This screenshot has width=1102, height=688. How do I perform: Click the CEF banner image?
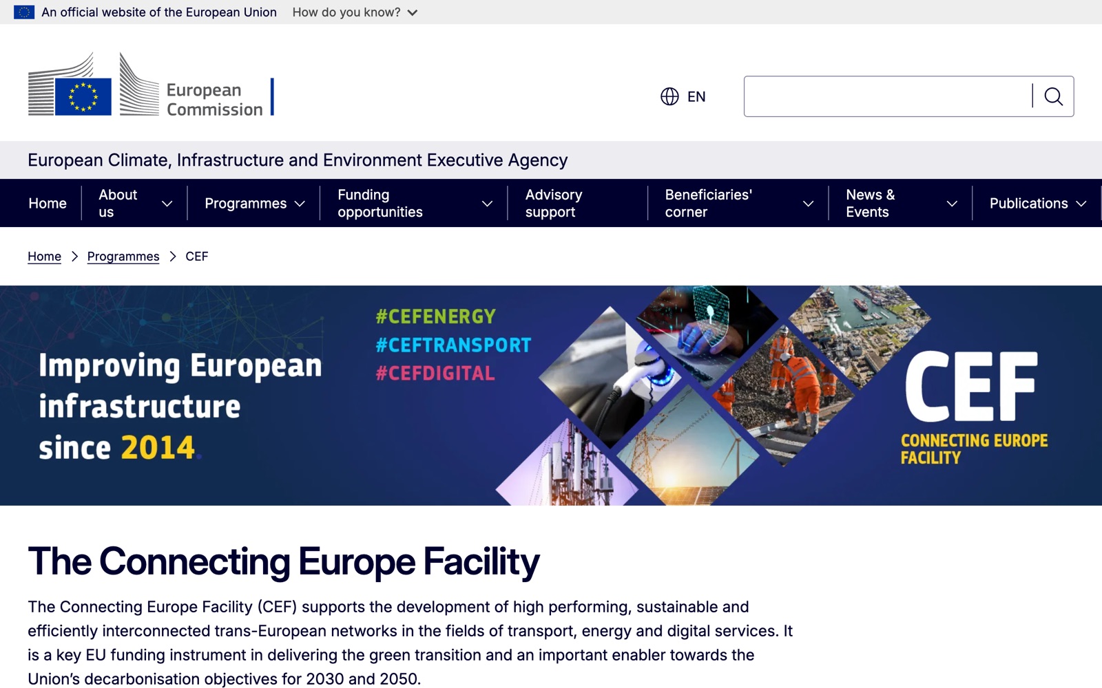click(x=551, y=396)
